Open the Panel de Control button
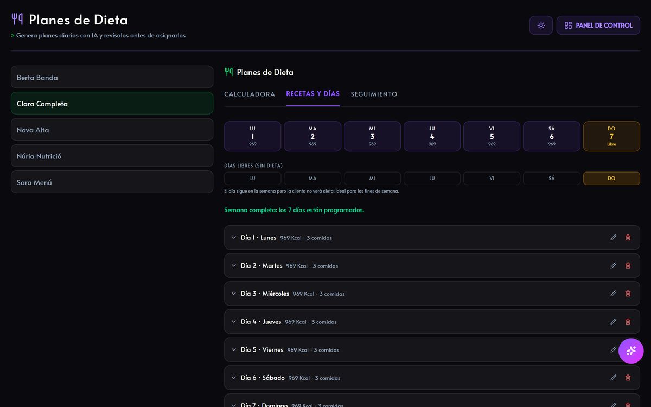Image resolution: width=651 pixels, height=407 pixels. [598, 26]
